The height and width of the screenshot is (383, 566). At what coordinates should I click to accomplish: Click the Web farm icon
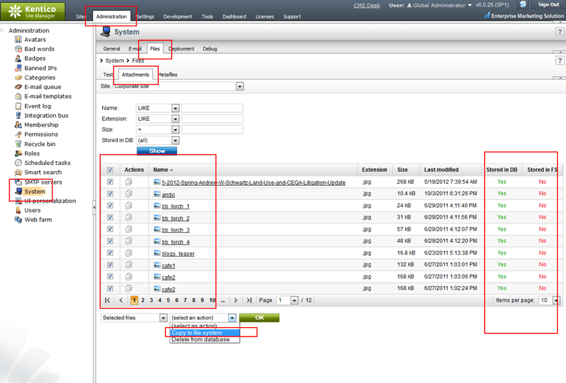click(18, 219)
